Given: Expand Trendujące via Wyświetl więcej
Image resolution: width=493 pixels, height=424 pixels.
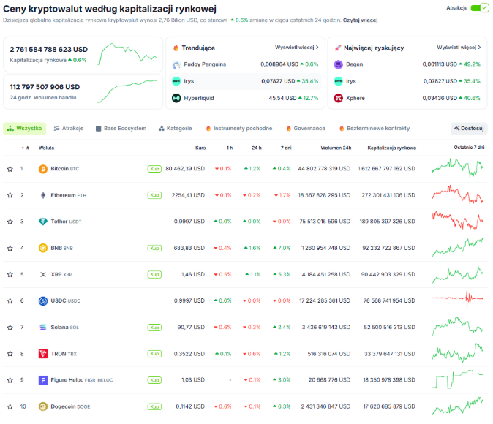Looking at the screenshot, I should (297, 48).
